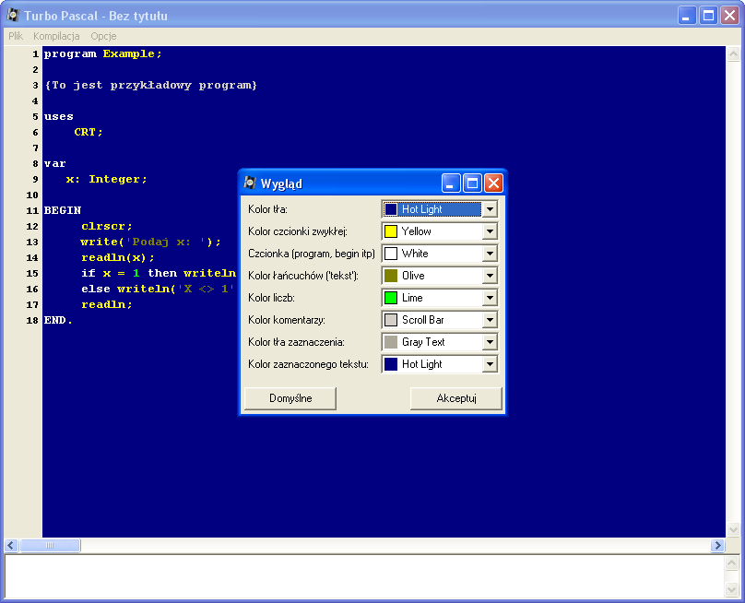The height and width of the screenshot is (603, 745).
Task: Click the horizontal scrollbar thumb
Action: [x=50, y=545]
